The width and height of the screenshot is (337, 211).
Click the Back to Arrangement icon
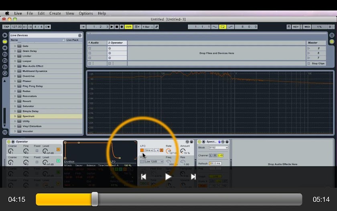(x=137, y=27)
